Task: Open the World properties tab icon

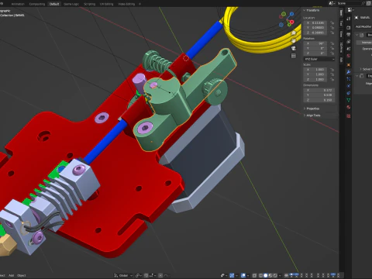Action: [x=349, y=56]
